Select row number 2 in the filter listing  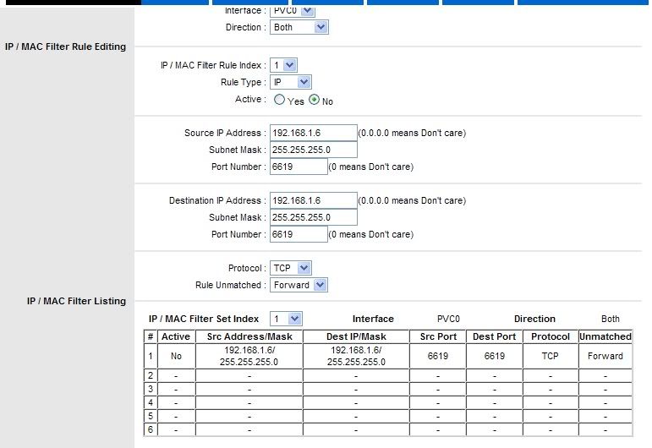point(151,375)
